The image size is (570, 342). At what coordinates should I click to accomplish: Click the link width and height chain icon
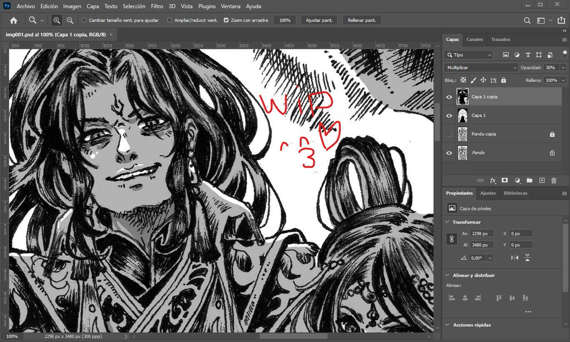coord(451,239)
